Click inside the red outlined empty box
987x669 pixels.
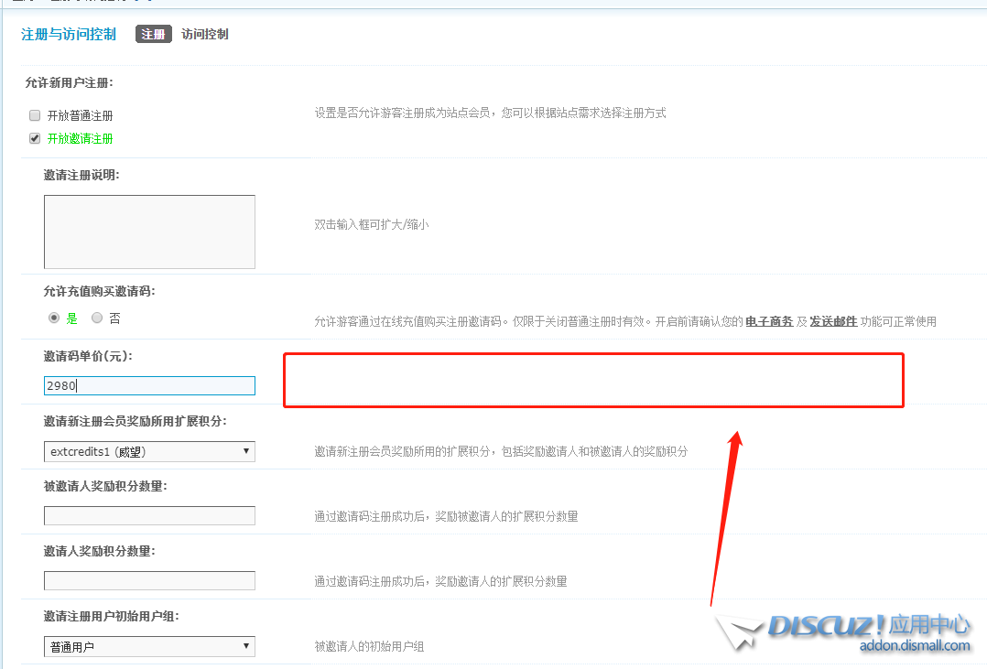click(x=593, y=380)
